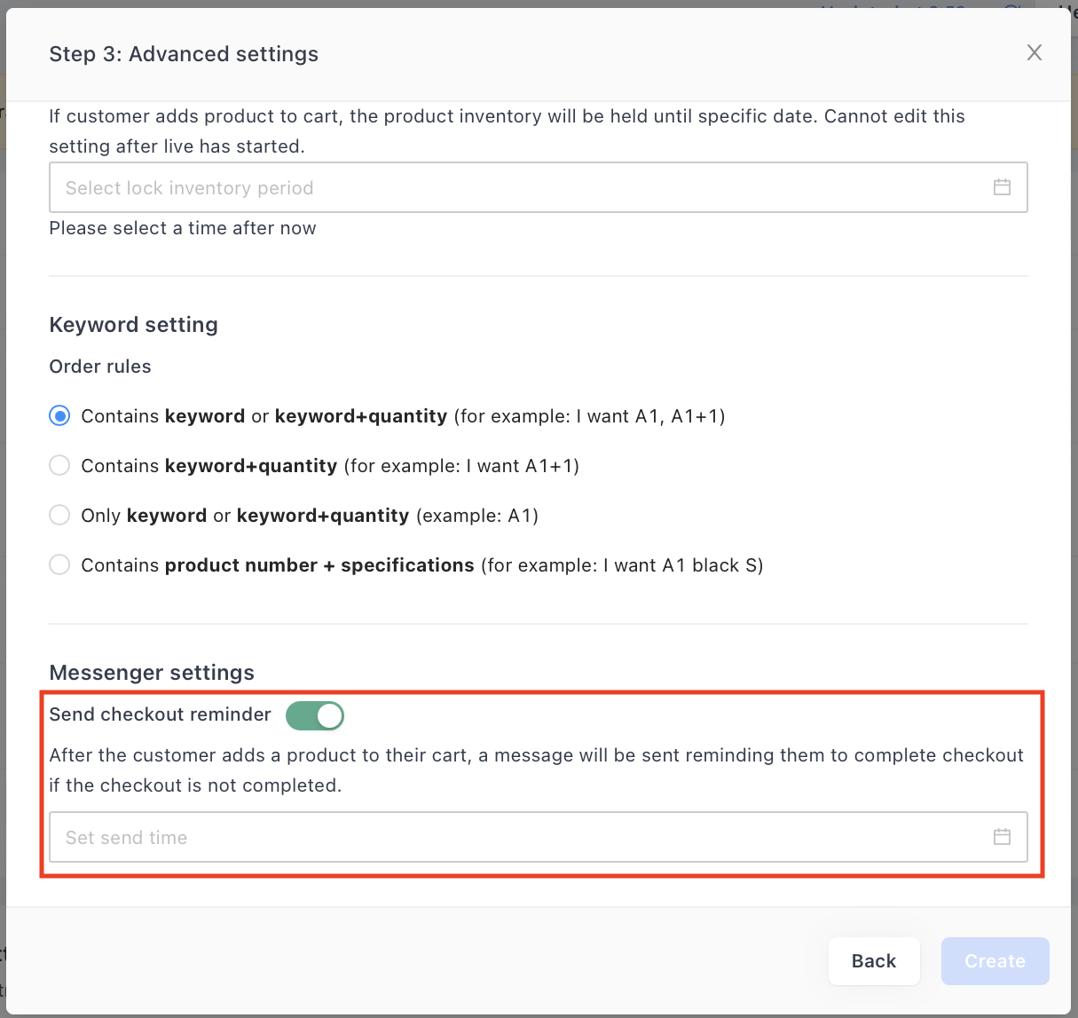Click the Create button
Screen dimensions: 1078x1018
pyautogui.click(x=995, y=960)
